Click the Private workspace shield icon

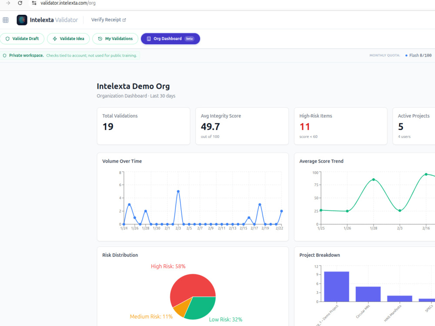click(x=4, y=56)
